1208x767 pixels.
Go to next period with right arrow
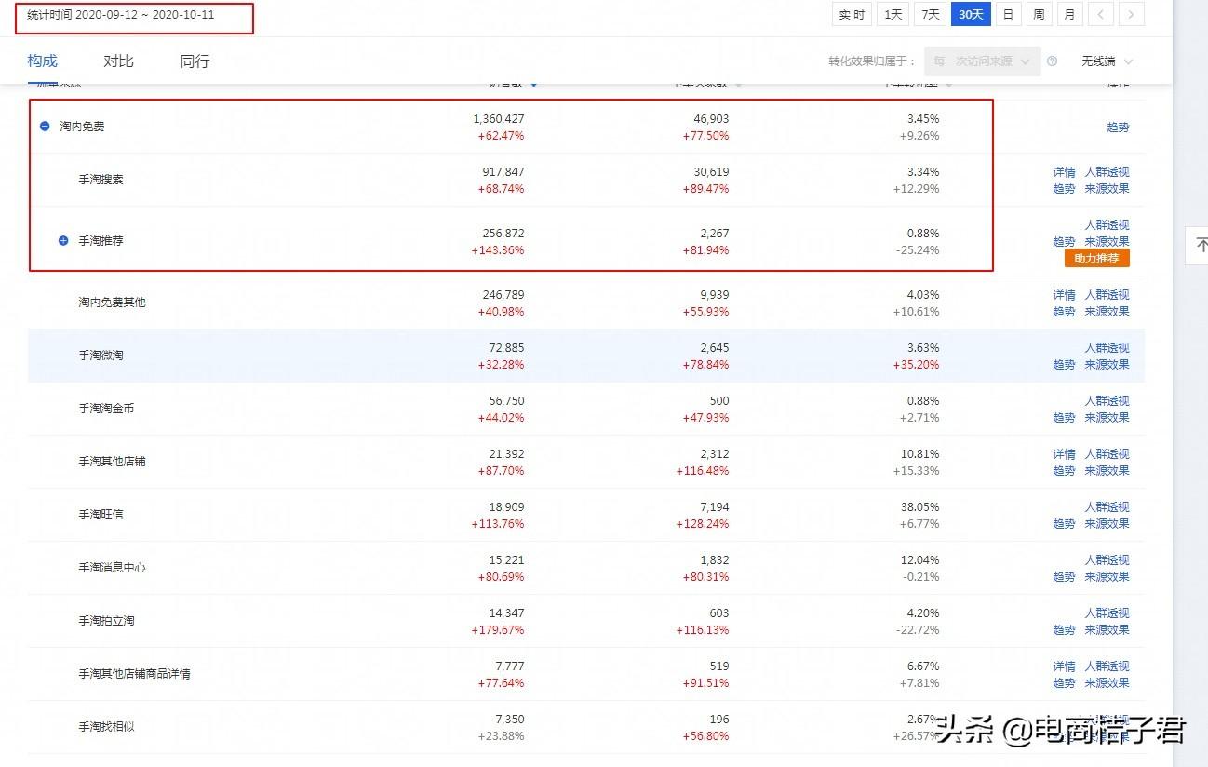1131,15
